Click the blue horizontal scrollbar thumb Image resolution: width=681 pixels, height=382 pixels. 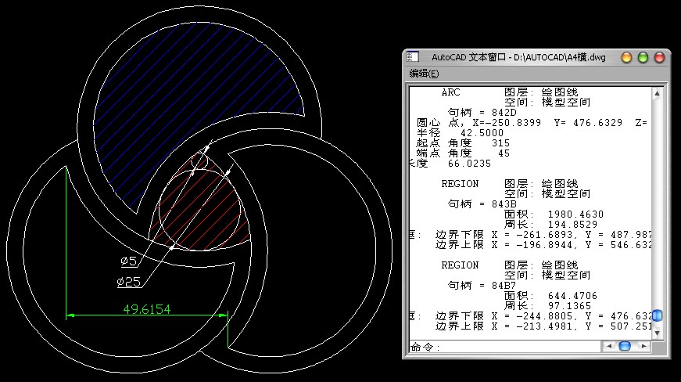coord(625,346)
